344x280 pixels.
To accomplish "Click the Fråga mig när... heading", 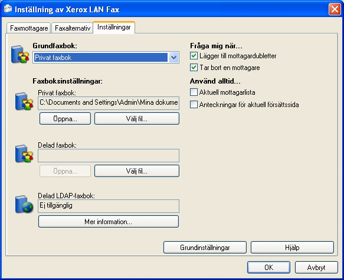I will 216,46.
